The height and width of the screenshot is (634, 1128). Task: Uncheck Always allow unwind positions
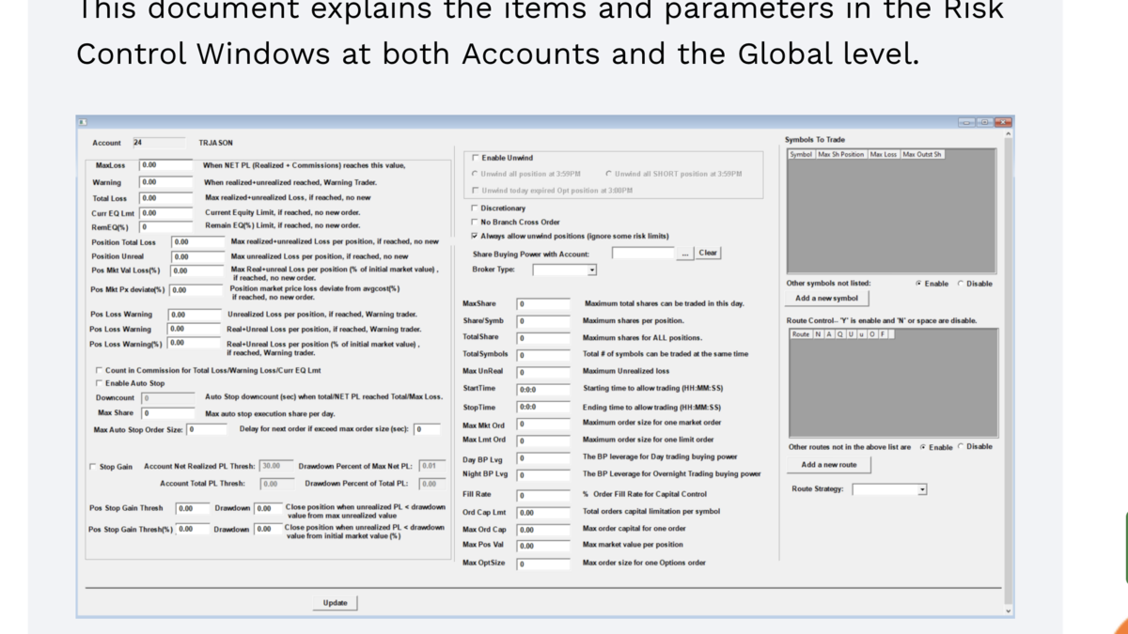pos(475,236)
